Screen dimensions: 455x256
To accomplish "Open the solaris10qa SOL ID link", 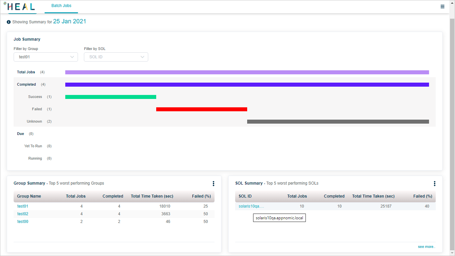I will [x=251, y=206].
